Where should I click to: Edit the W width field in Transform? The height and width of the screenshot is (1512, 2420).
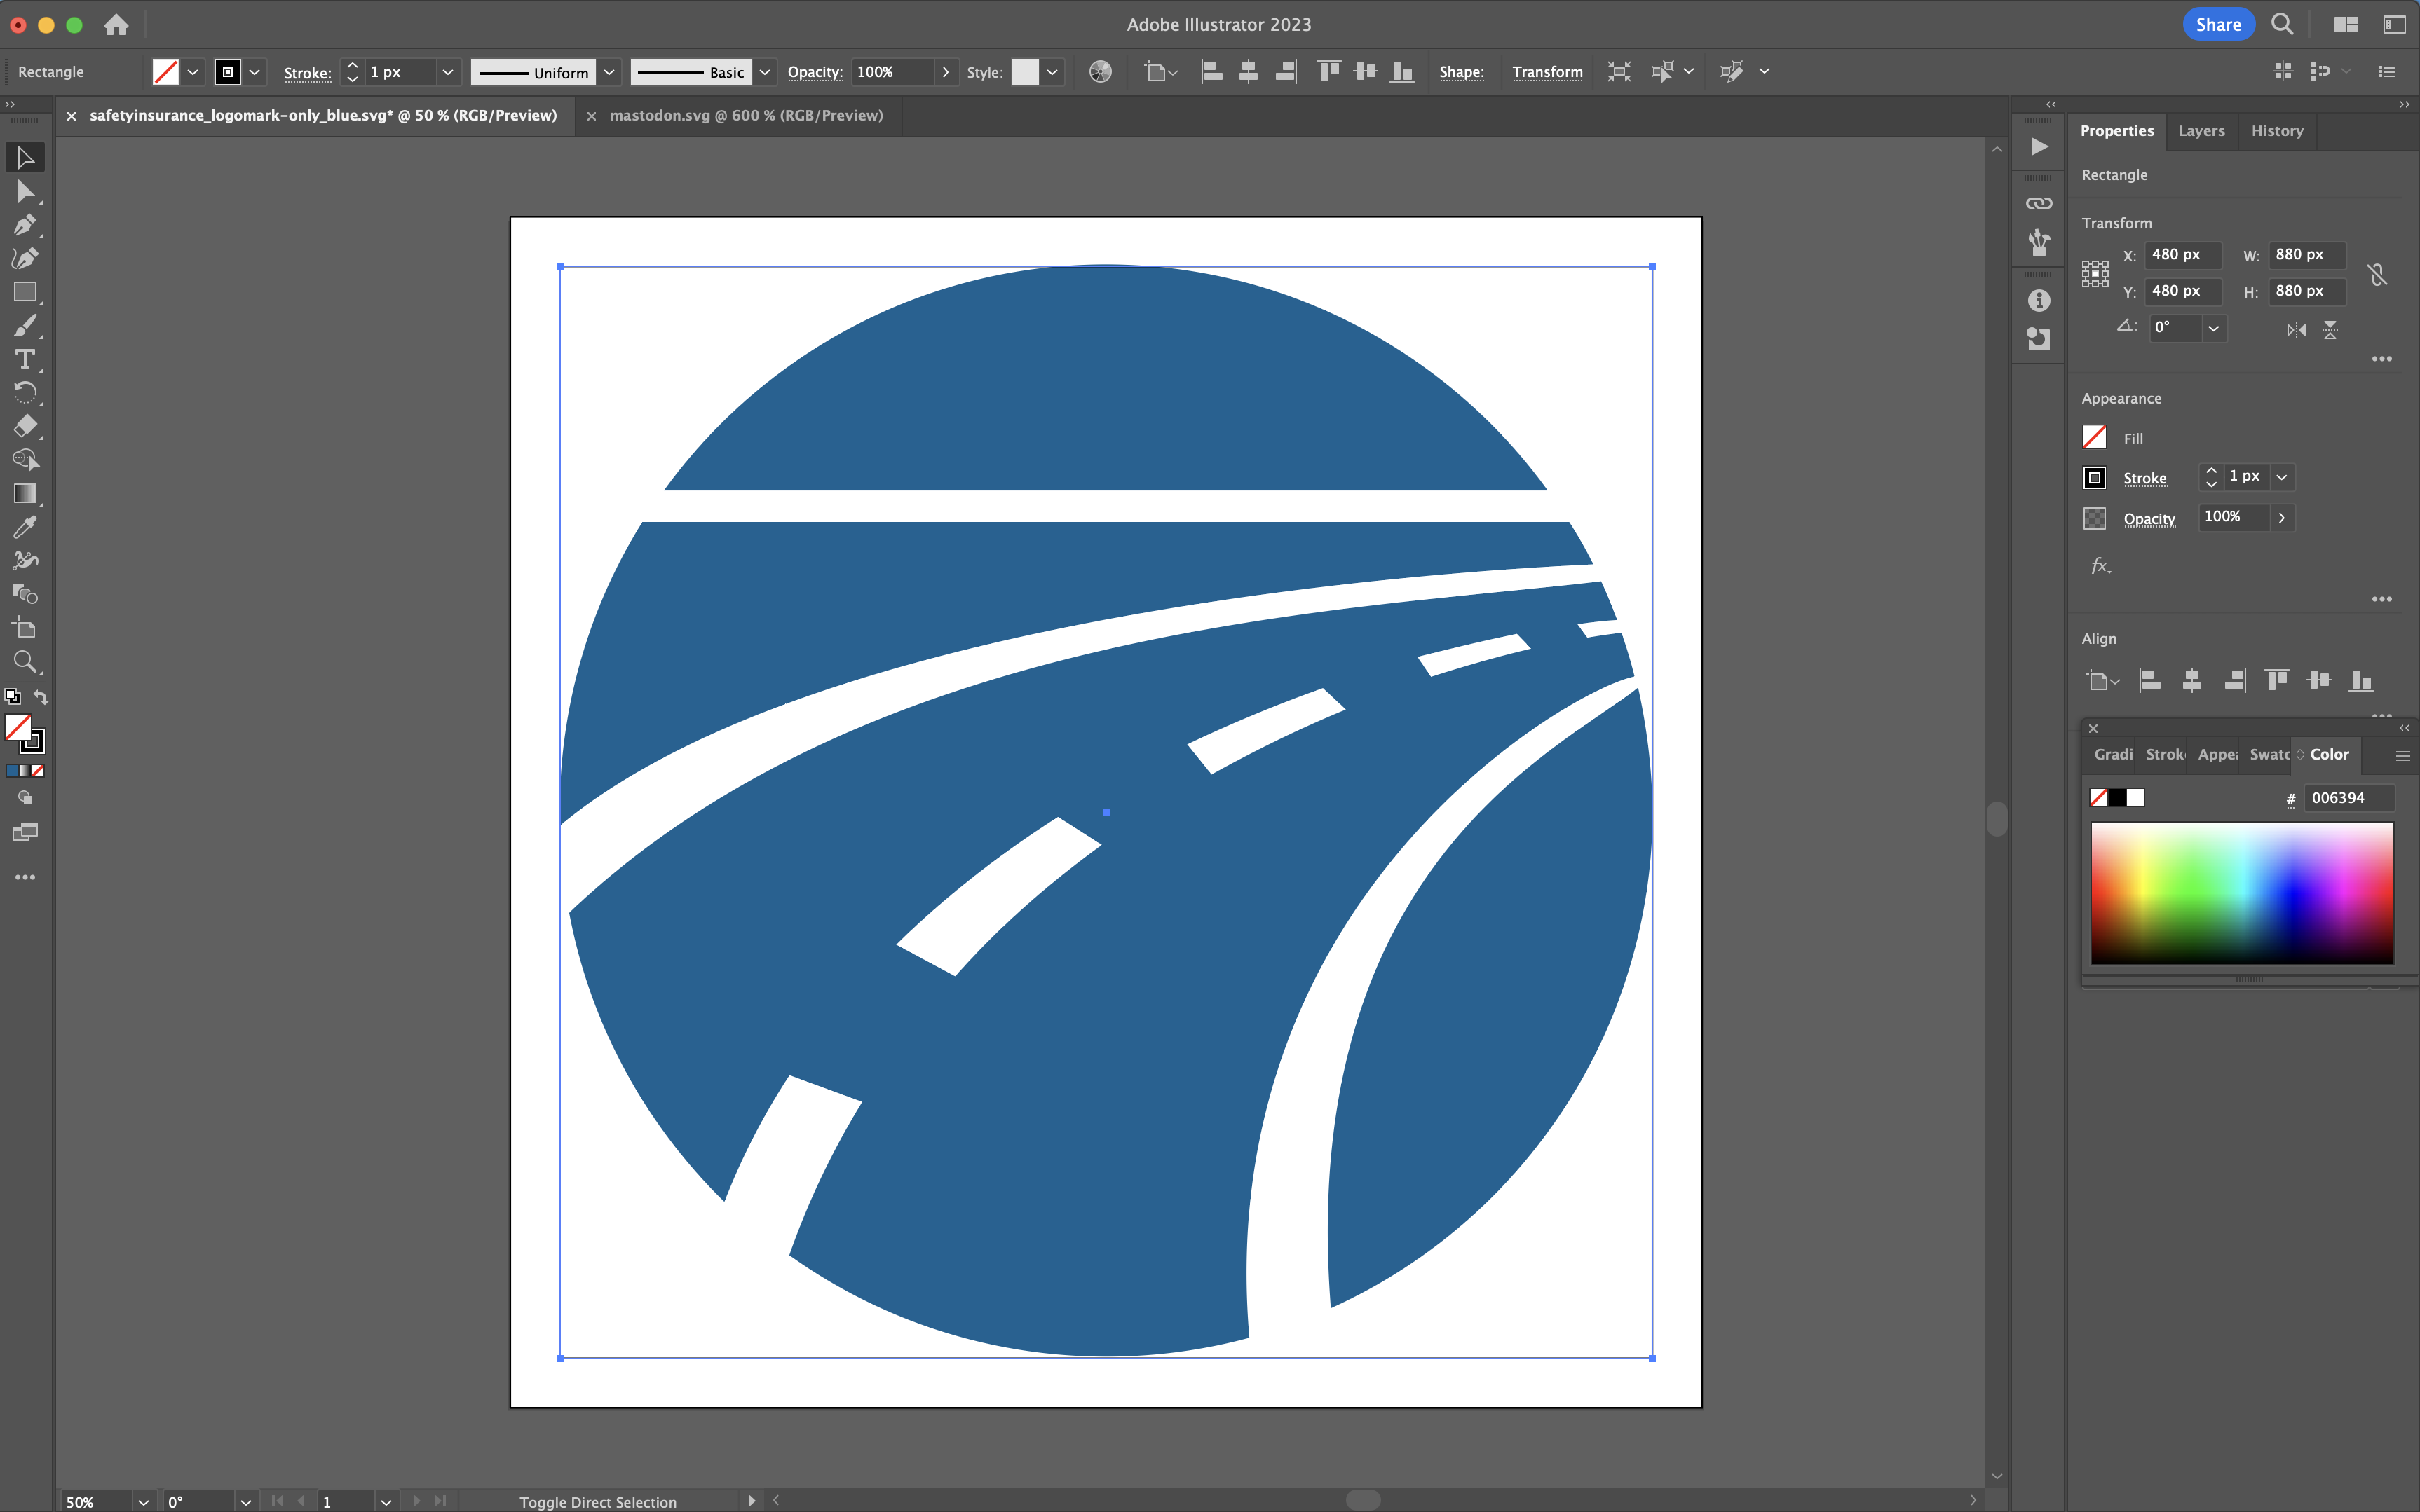point(2306,255)
